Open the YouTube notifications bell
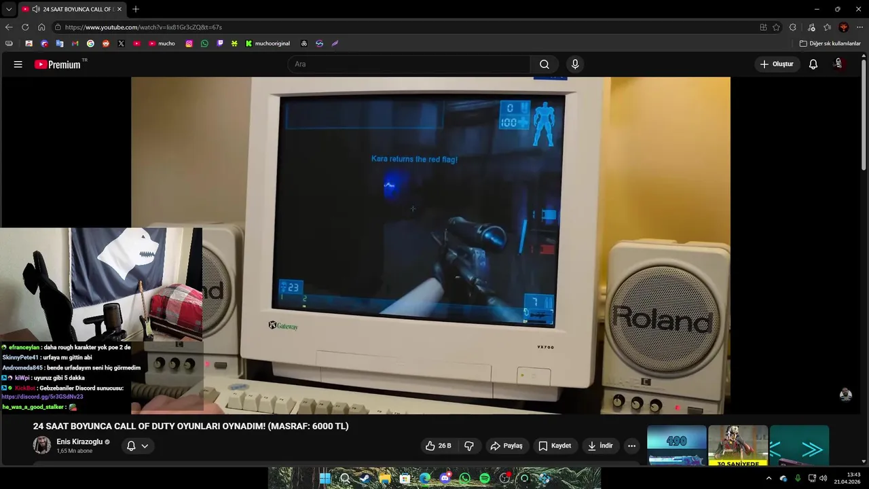869x489 pixels. (813, 65)
